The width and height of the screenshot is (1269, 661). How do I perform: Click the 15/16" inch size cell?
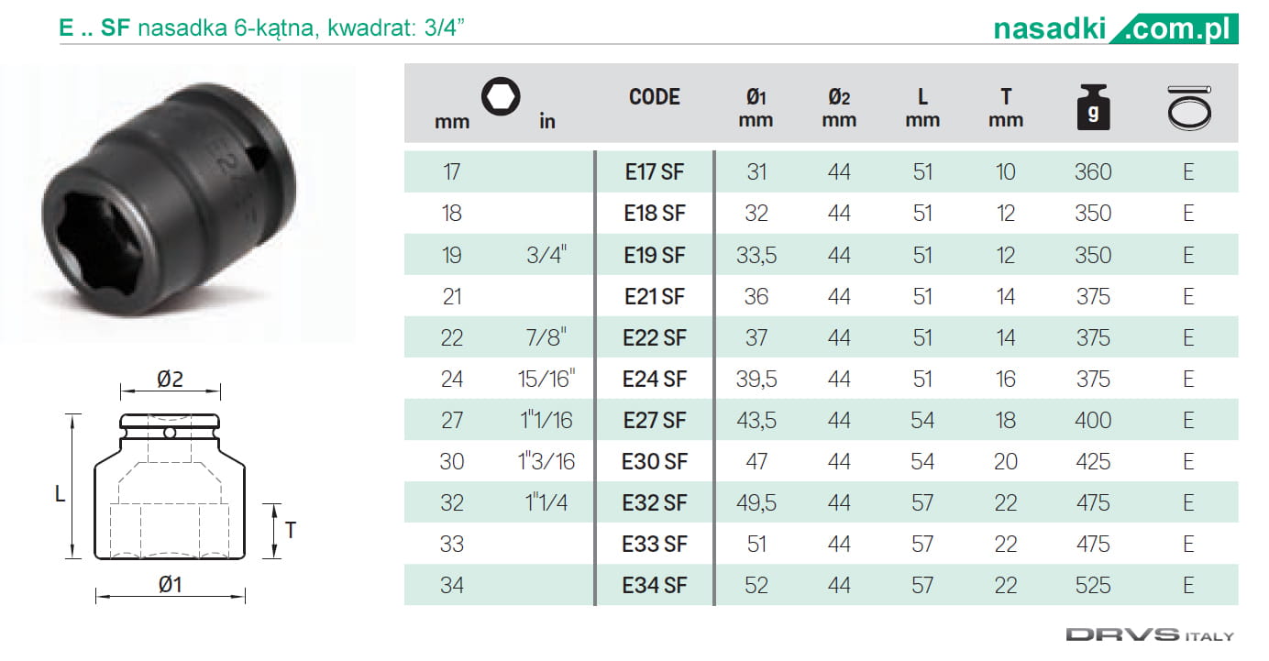click(x=546, y=379)
